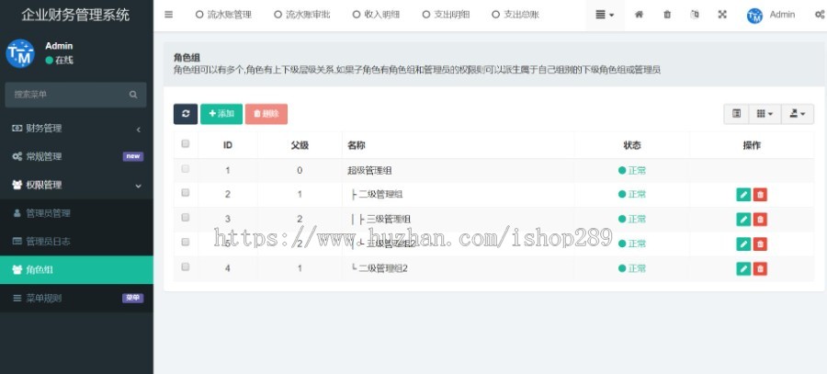Check the checkbox for row ID 5
This screenshot has width=827, height=374.
[185, 242]
